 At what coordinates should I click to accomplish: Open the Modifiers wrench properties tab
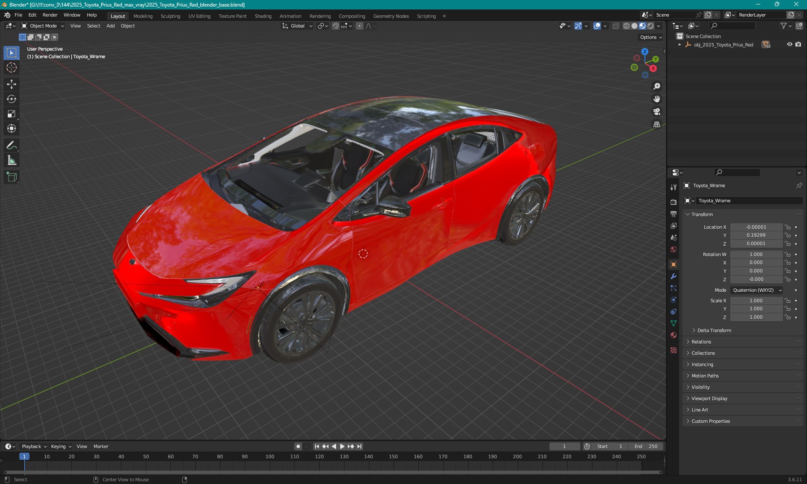click(x=673, y=277)
